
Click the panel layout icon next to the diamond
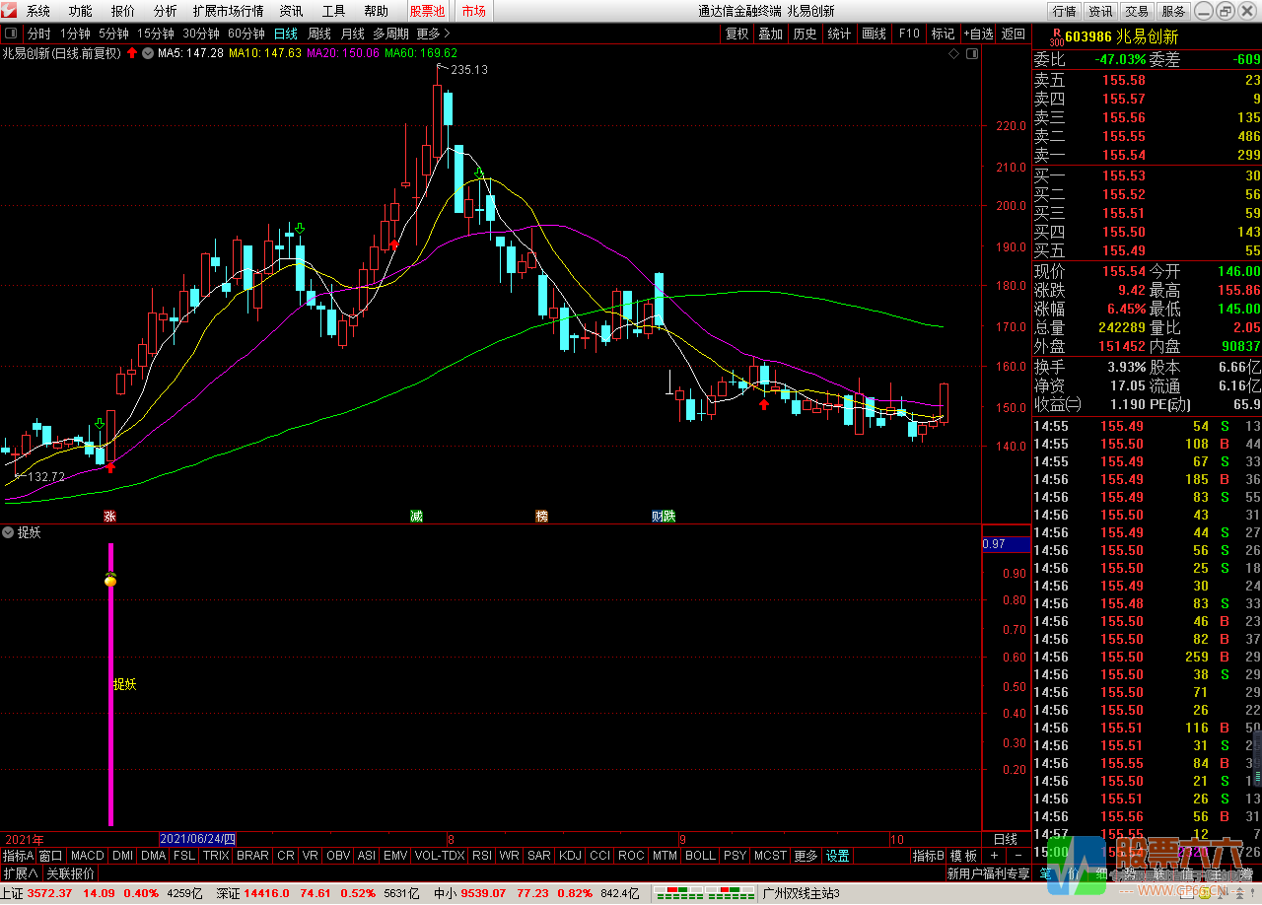pos(972,53)
